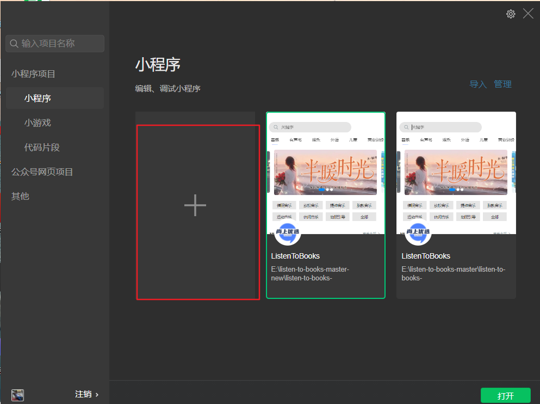Select 公众号网页项目 in the sidebar
The image size is (540, 404).
pos(42,172)
